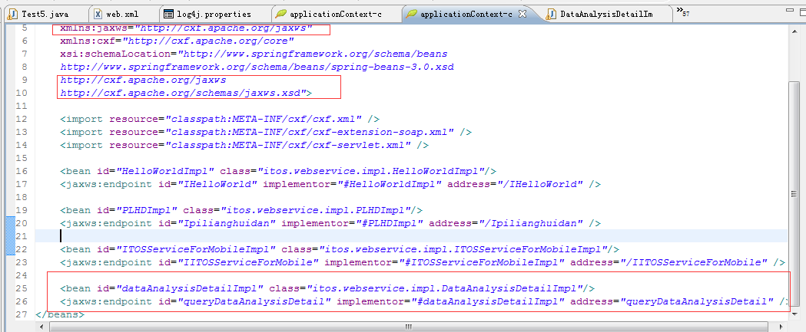806x332 pixels.
Task: Place cursor on empty line 21
Action: pos(411,236)
